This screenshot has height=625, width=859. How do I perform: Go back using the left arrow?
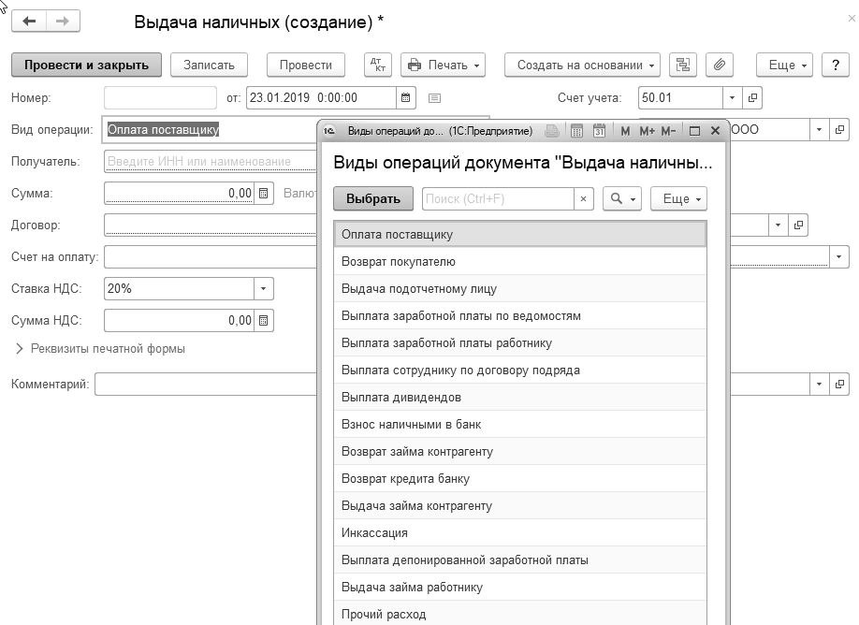point(29,22)
